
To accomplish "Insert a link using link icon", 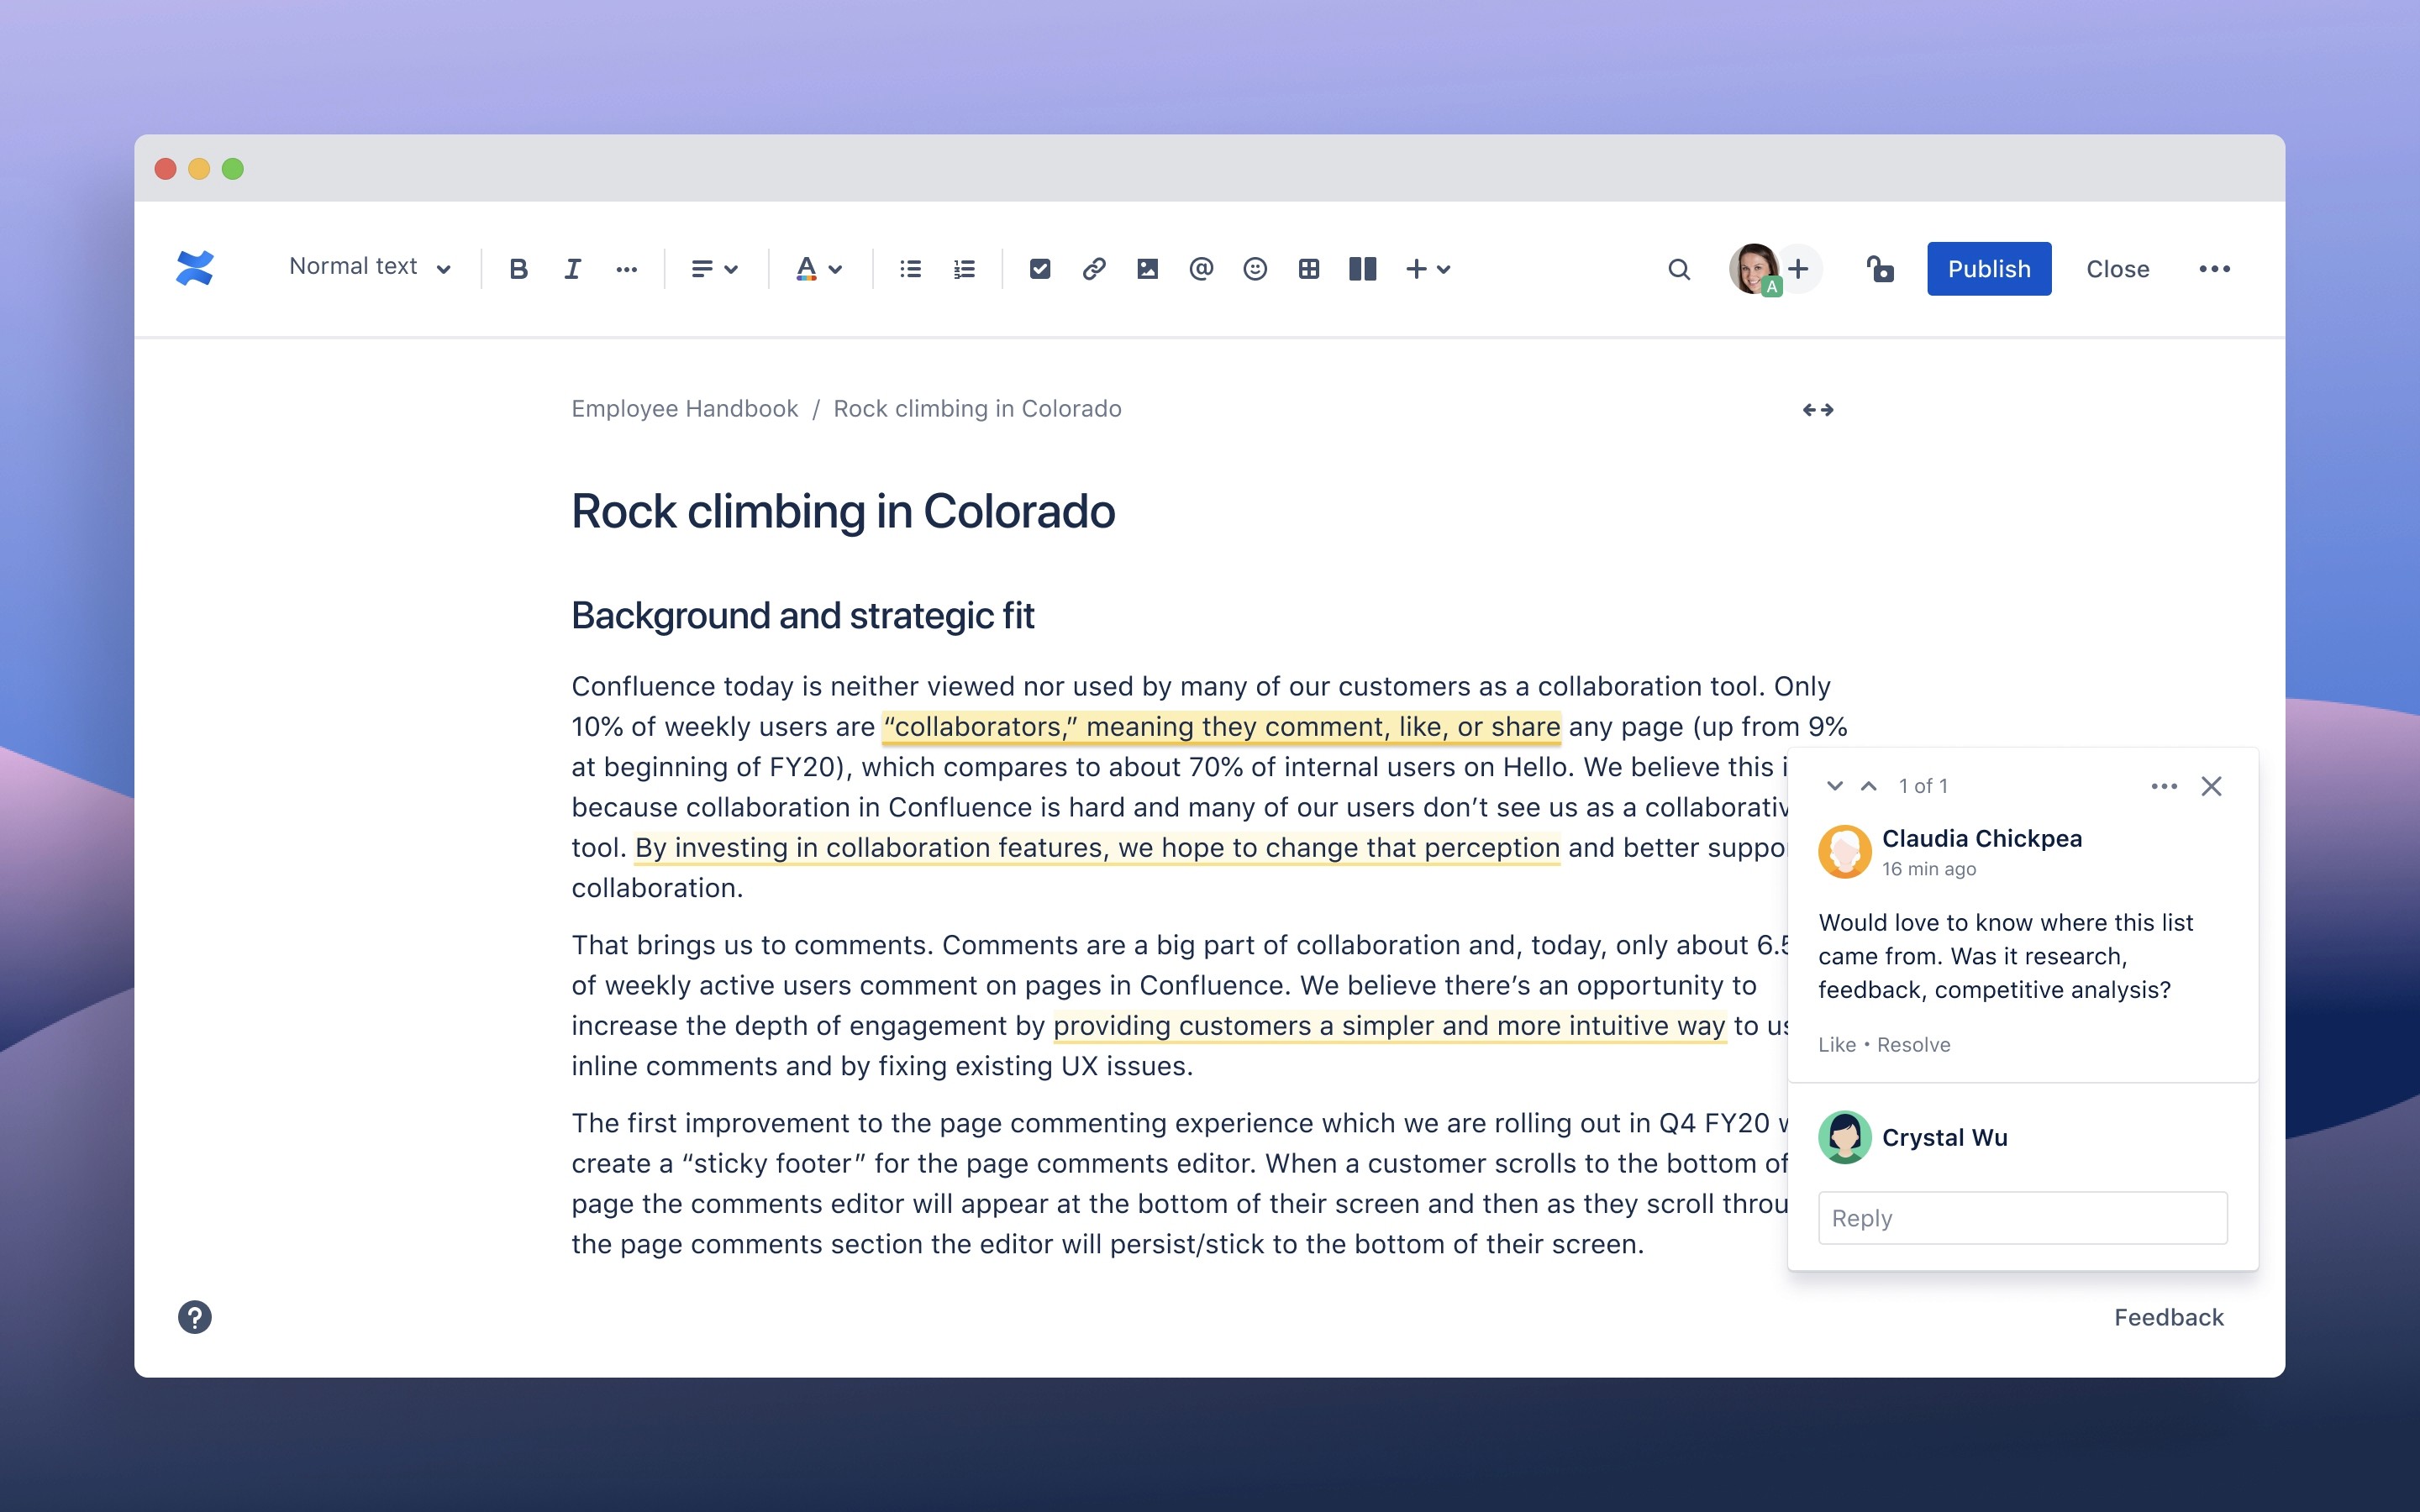I will [x=1093, y=269].
